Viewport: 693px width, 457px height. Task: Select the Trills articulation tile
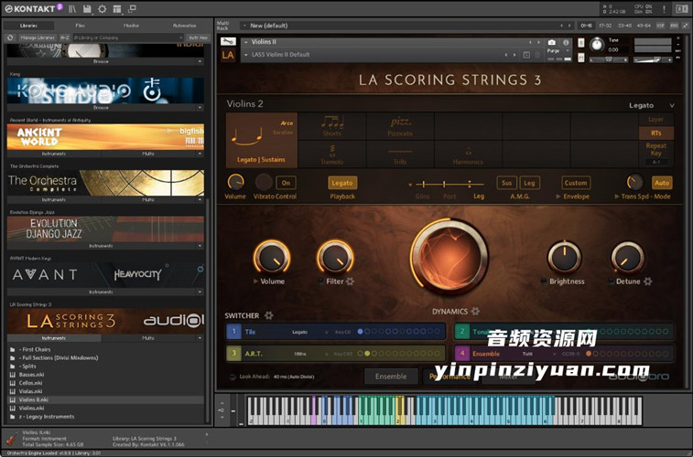point(400,154)
